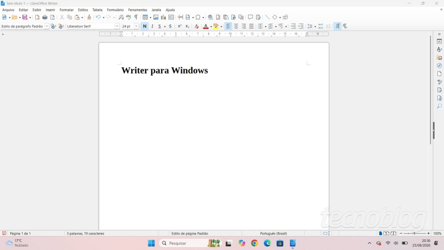Set Align Left paragraph

coord(228,26)
